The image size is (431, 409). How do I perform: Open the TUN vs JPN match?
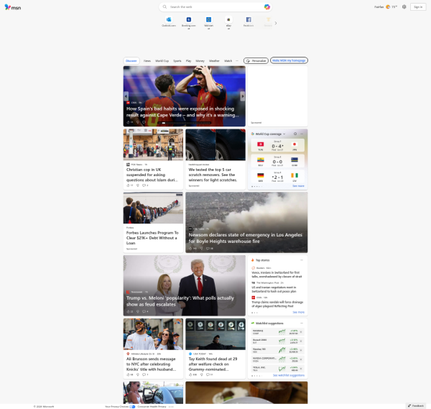tap(277, 145)
